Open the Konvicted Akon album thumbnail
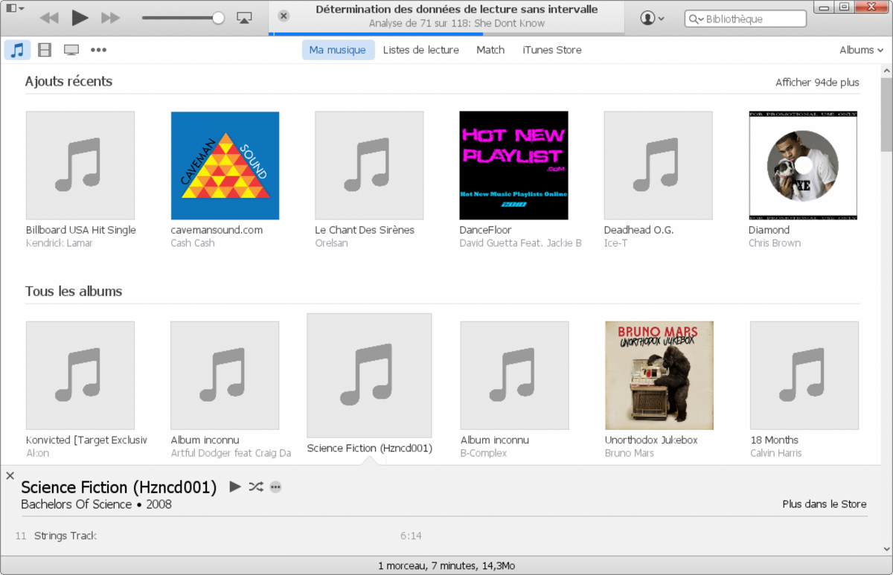The height and width of the screenshot is (575, 893). tap(80, 375)
